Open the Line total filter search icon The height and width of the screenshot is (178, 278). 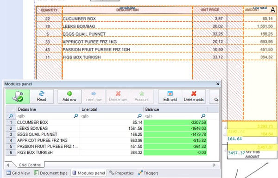pyautogui.click(x=139, y=116)
